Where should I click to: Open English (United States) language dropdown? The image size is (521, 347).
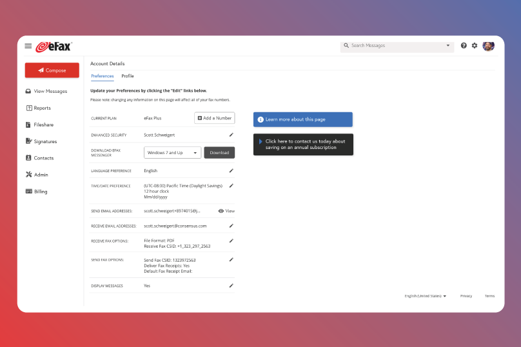(x=426, y=296)
